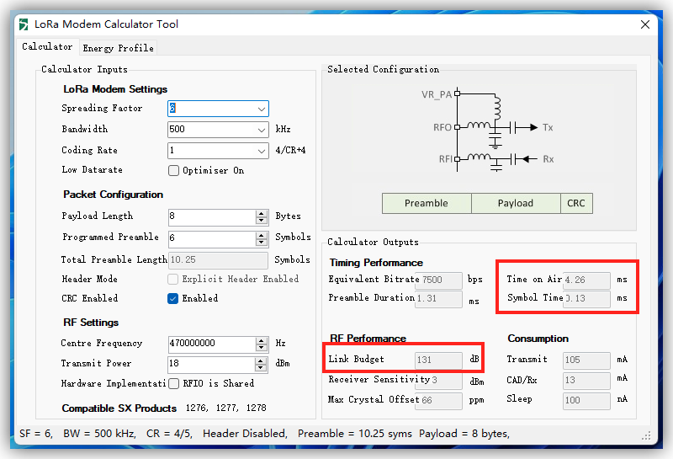
Task: Toggle the CRC Enabled checkbox
Action: (x=174, y=298)
